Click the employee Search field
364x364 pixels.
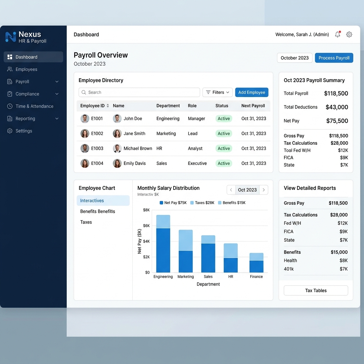139,92
